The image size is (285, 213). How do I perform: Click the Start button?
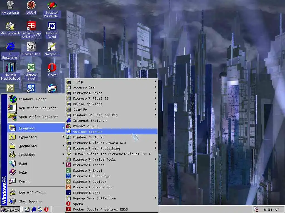click(x=10, y=209)
